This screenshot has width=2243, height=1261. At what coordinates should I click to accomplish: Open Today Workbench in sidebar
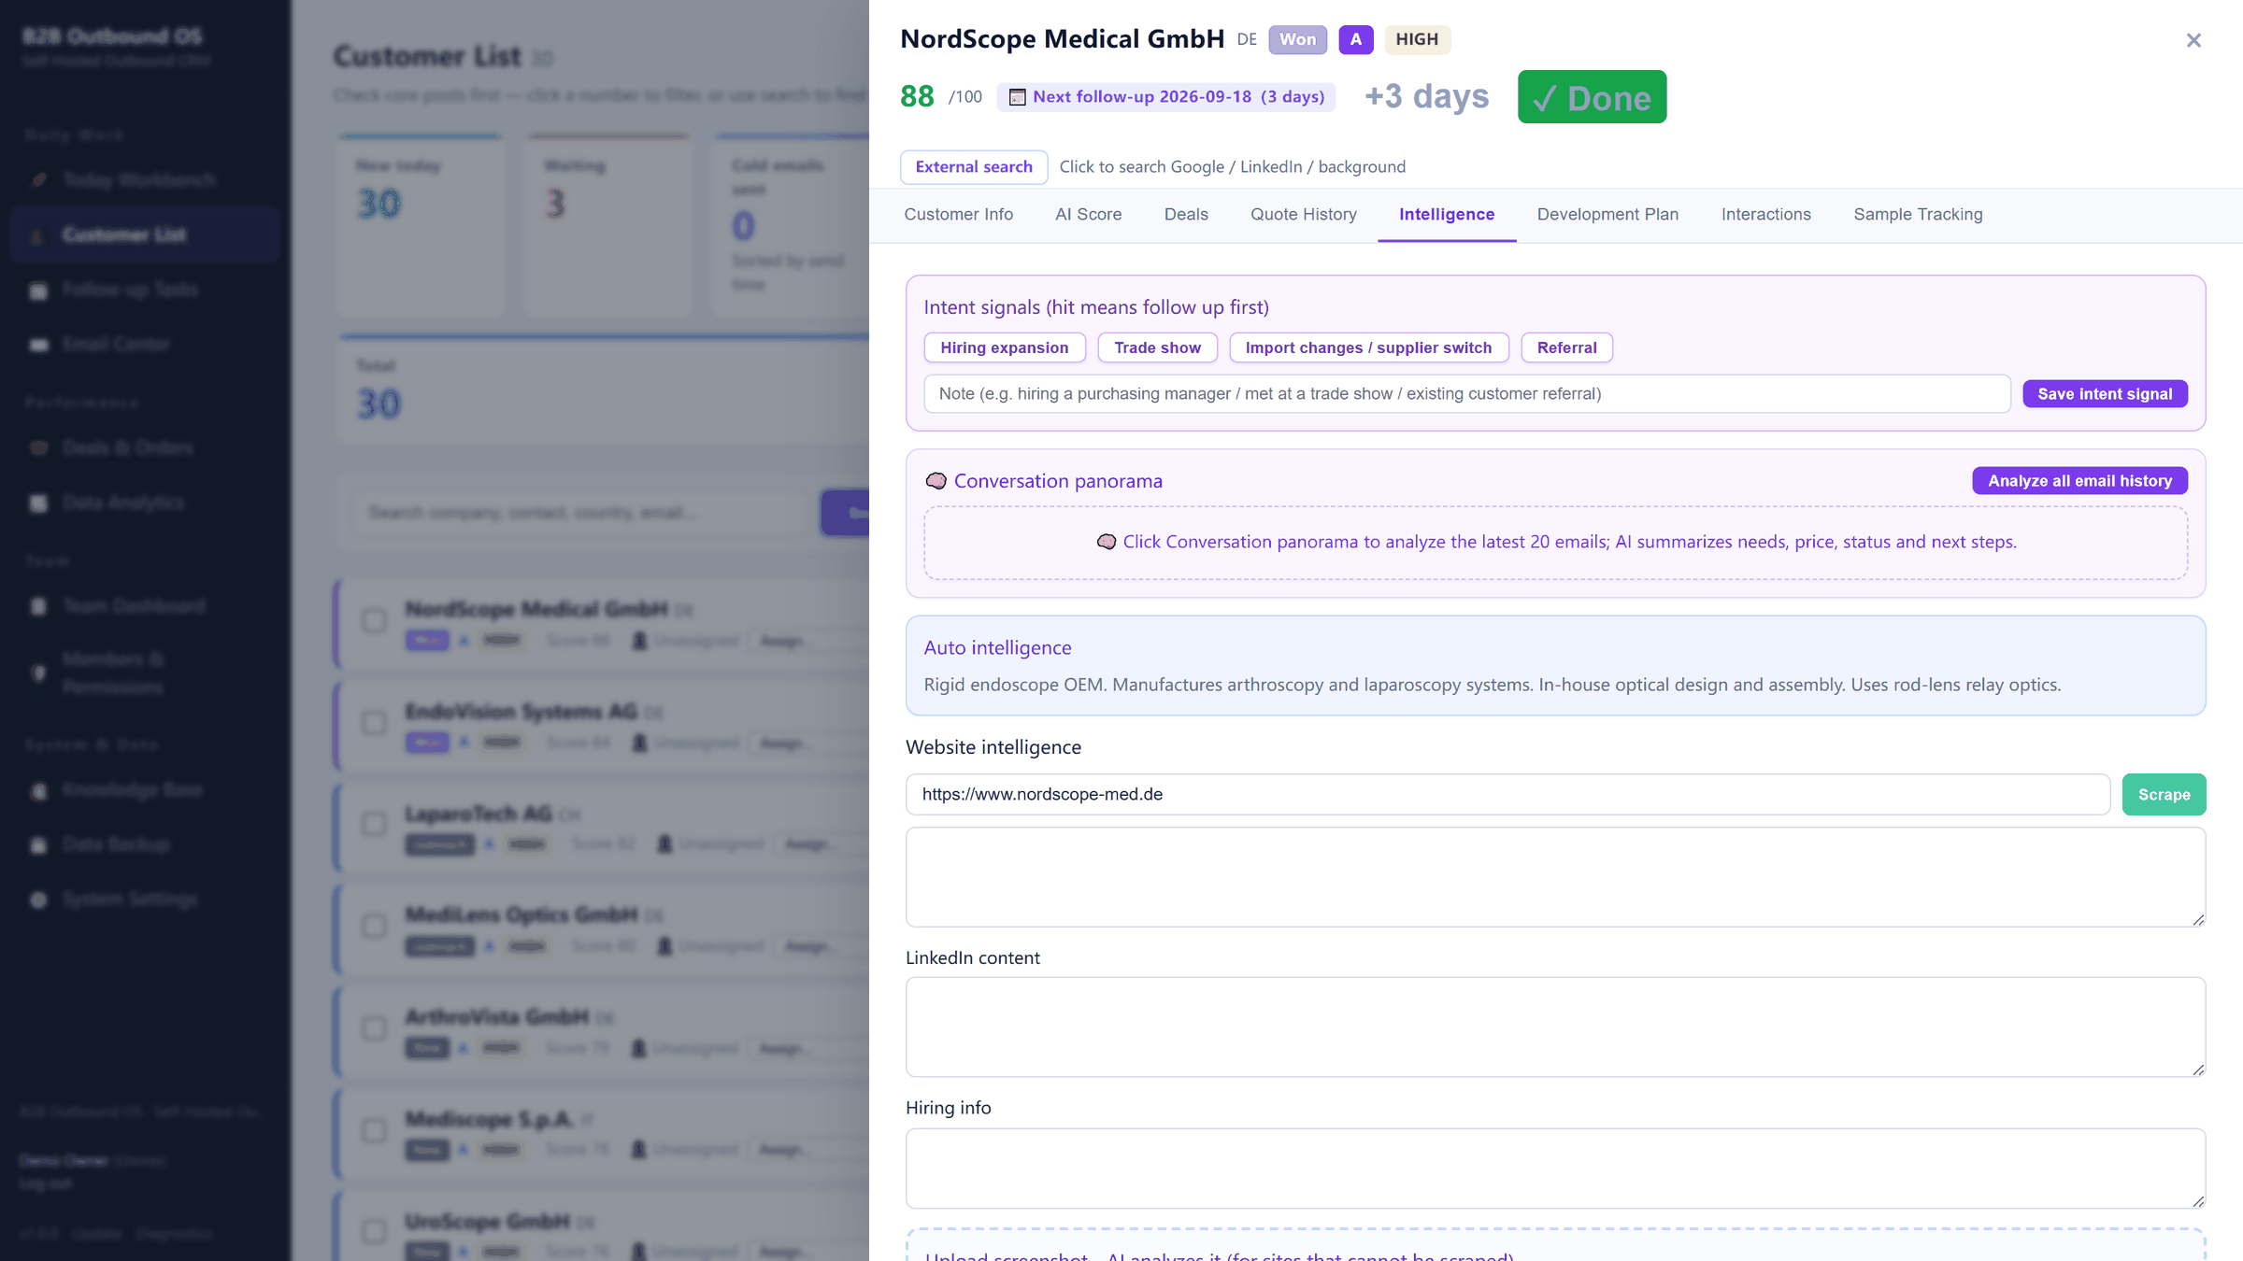(x=145, y=179)
